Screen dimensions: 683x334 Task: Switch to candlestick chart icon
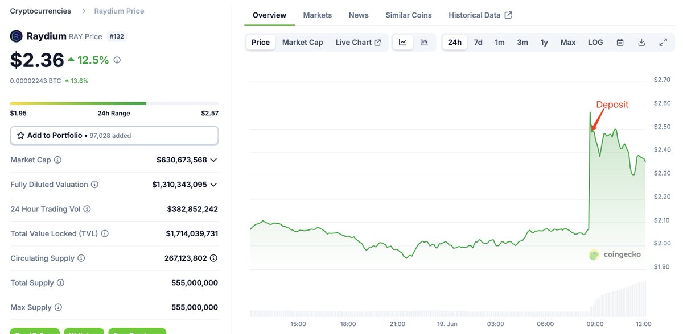(424, 42)
